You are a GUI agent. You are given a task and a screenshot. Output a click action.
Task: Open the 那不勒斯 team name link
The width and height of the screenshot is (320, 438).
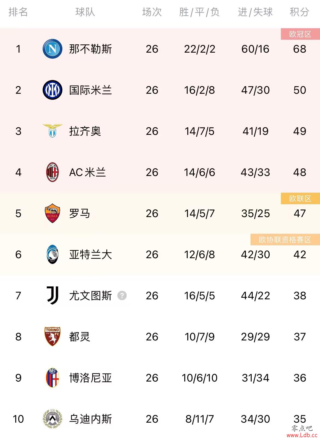91,49
